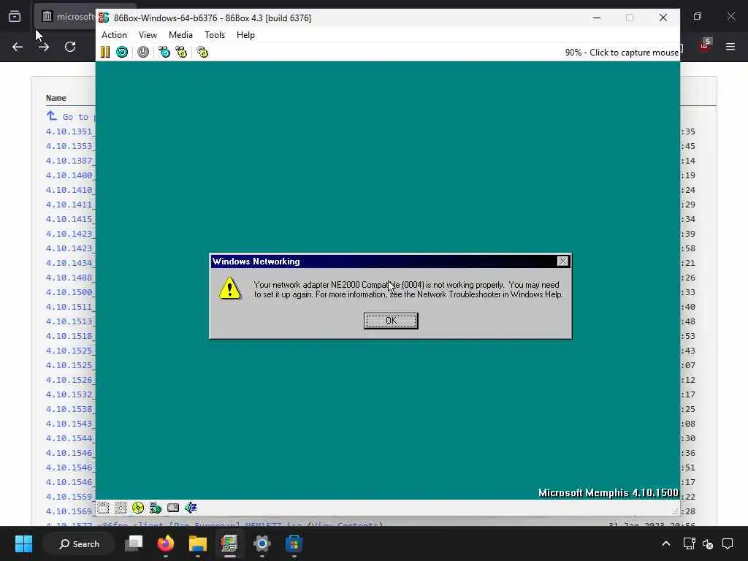Open the Tools menu in 86Box
Image resolution: width=748 pixels, height=561 pixels.
point(214,35)
